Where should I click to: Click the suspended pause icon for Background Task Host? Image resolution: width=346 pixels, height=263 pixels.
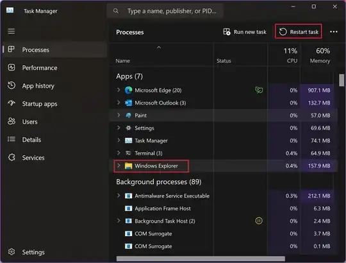click(x=259, y=221)
